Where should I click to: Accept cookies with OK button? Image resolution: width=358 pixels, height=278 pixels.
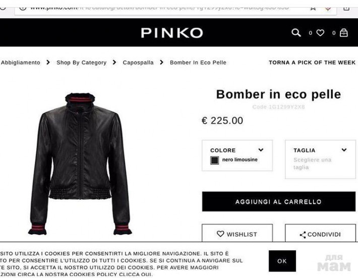point(282,261)
